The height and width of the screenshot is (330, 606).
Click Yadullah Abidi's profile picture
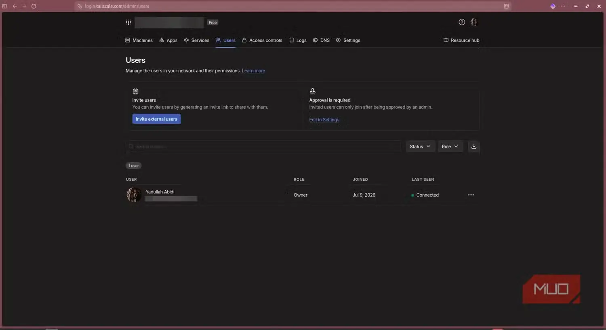(x=134, y=195)
